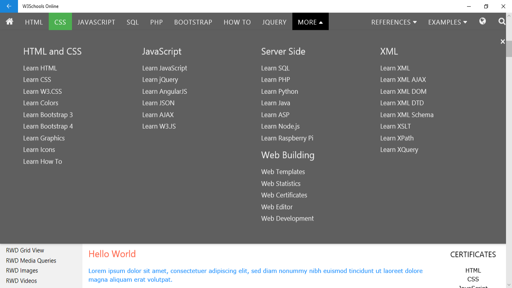Open Learn Raspberry Pi
Viewport: 512px width, 288px height.
coord(287,138)
